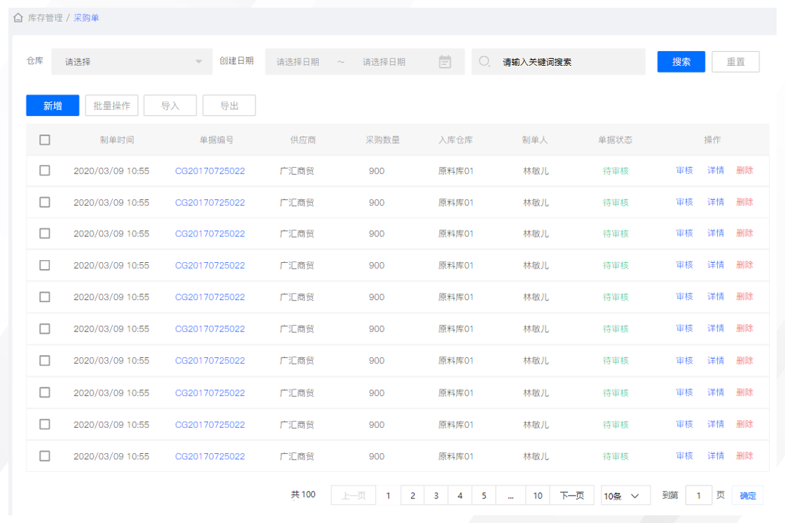Jump to page 10 in pagination

coord(538,496)
